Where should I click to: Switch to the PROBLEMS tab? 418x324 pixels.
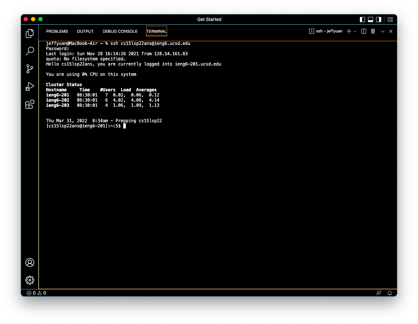click(x=57, y=31)
